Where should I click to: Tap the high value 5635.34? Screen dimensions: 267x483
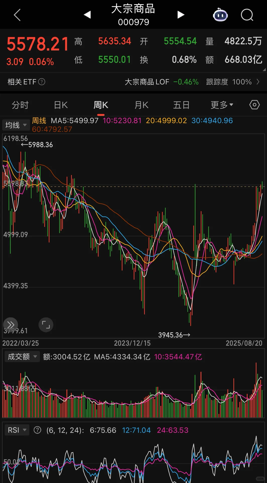pyautogui.click(x=115, y=41)
